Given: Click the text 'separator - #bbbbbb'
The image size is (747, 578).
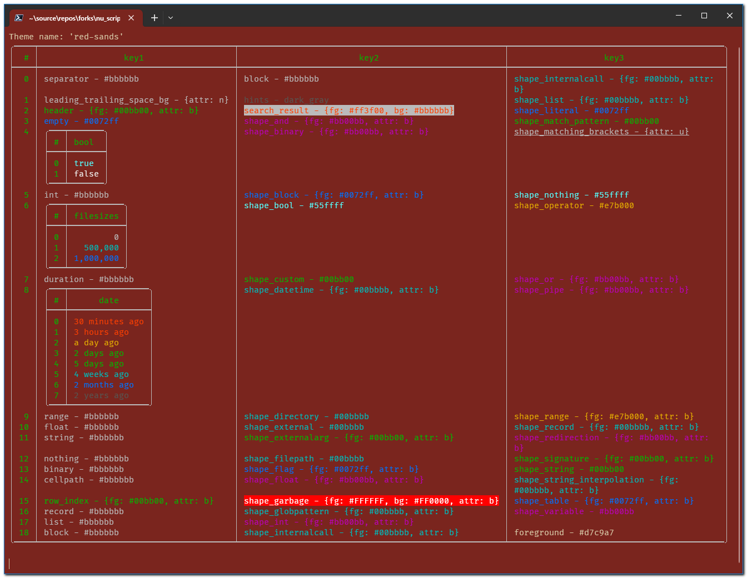Looking at the screenshot, I should pyautogui.click(x=92, y=79).
